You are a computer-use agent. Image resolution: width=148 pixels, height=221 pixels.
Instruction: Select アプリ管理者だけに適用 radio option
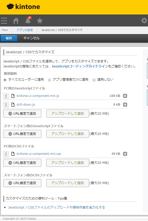pyautogui.click(x=49, y=80)
